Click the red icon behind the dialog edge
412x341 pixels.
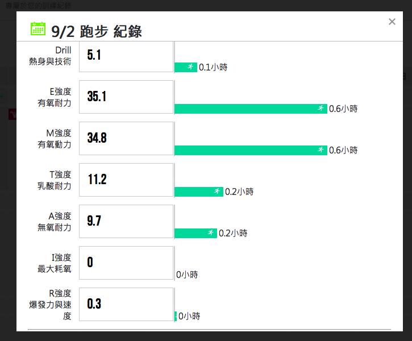point(13,114)
